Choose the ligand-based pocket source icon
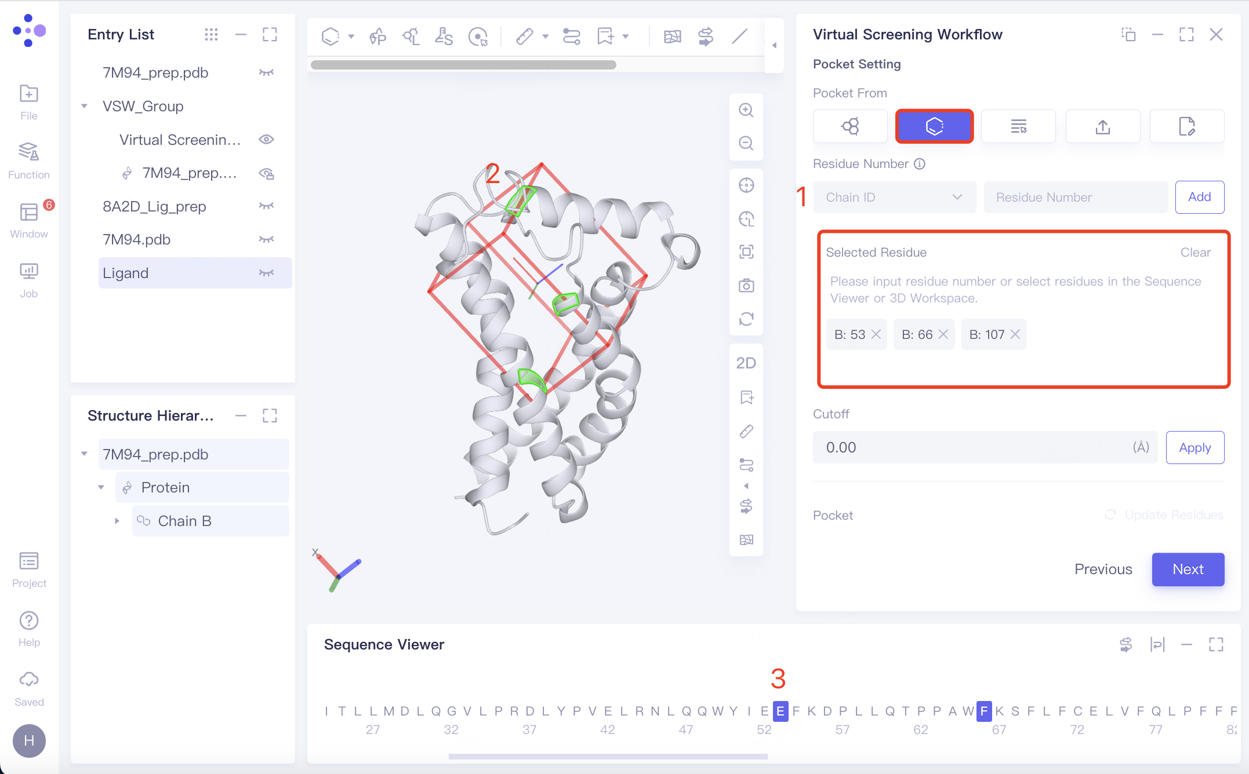Image resolution: width=1249 pixels, height=774 pixels. coord(850,126)
